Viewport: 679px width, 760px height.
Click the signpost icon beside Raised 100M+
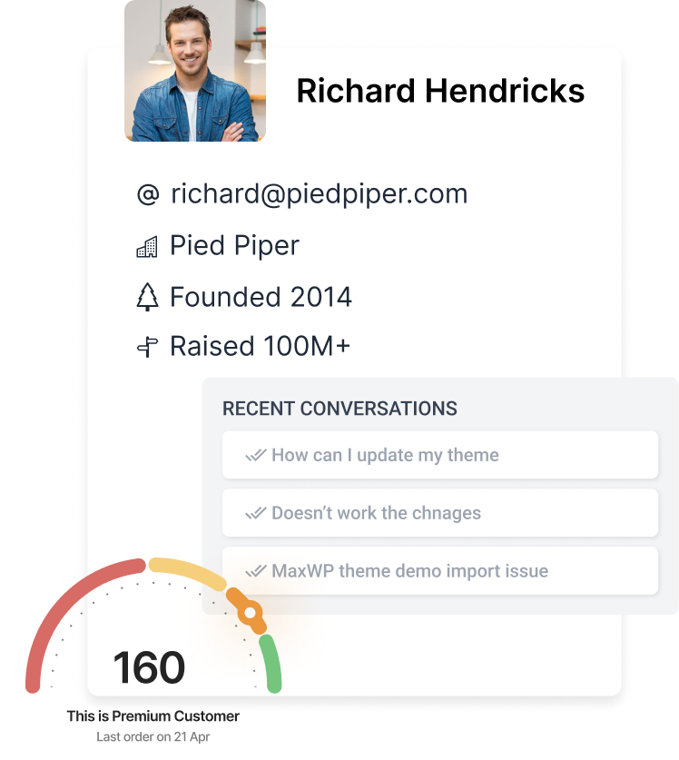click(147, 348)
